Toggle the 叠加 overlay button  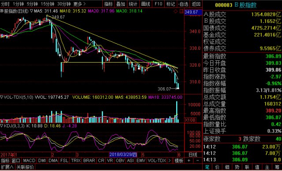click(121, 4)
